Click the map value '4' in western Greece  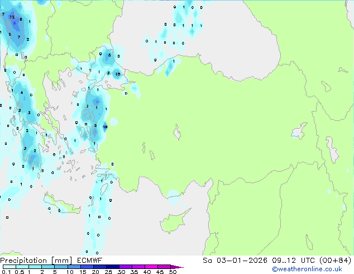click(x=22, y=92)
